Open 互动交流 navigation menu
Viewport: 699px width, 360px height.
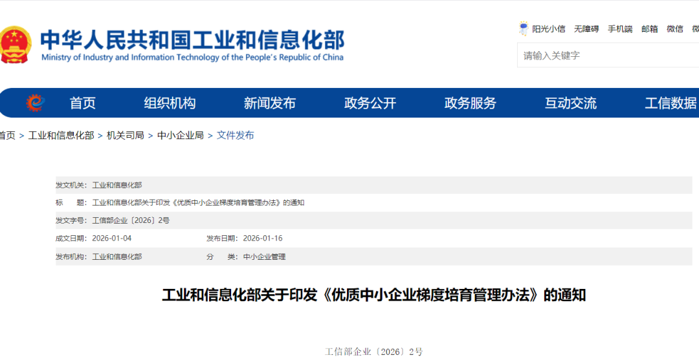571,103
